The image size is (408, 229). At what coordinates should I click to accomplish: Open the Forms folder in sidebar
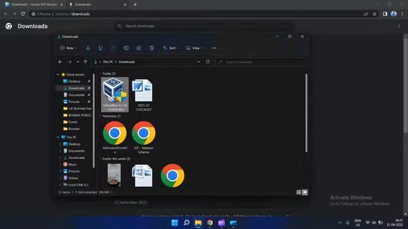[73, 121]
